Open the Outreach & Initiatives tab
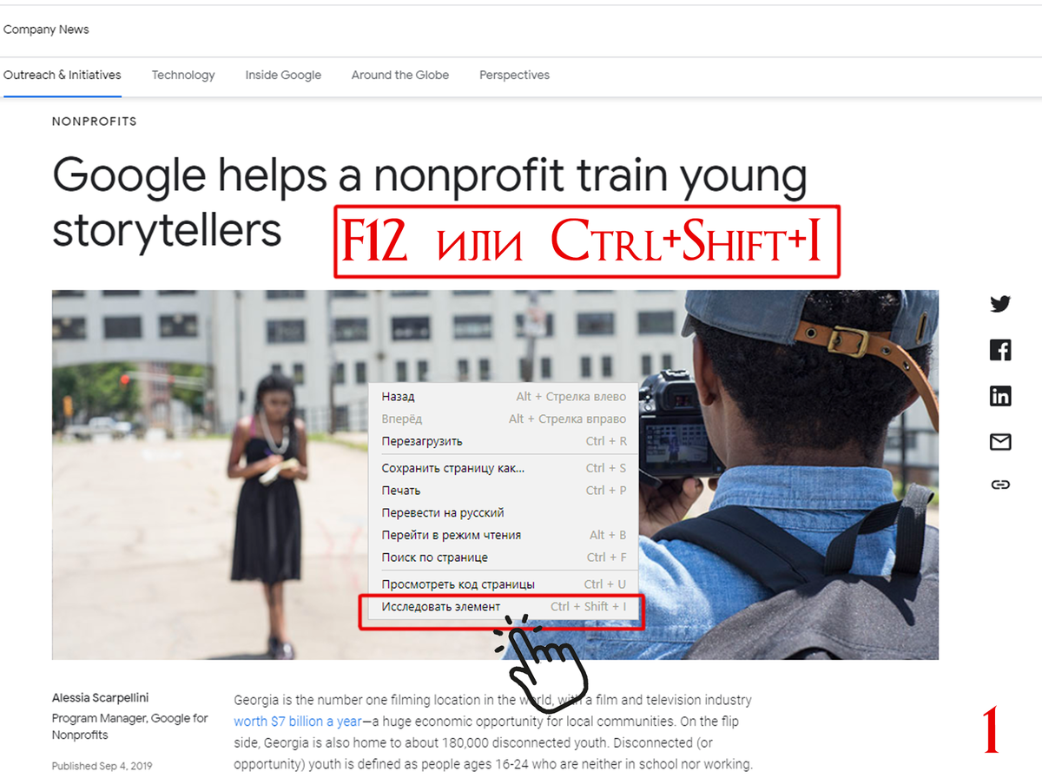Screen dimensions: 1042x778 coord(63,76)
